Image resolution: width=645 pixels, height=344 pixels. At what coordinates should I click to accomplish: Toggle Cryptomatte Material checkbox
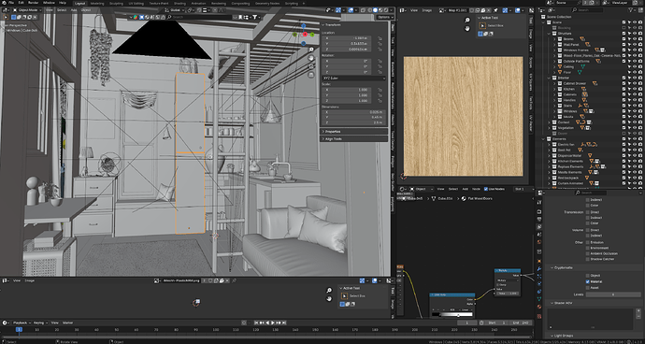click(587, 282)
